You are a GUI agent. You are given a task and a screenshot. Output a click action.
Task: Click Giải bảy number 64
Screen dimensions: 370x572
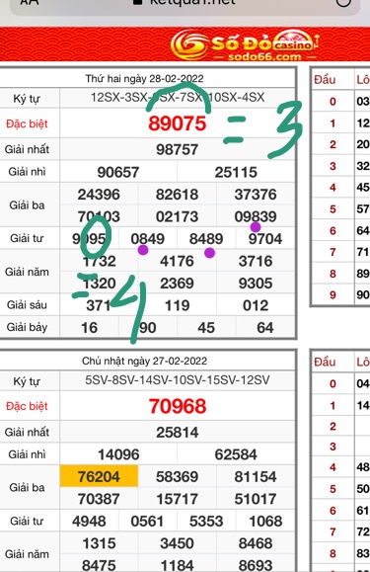[265, 328]
